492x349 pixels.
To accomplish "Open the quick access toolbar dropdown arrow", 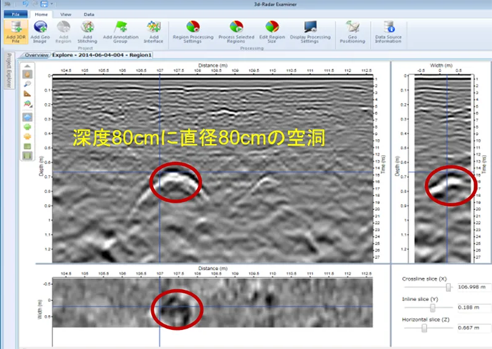I will point(53,4).
